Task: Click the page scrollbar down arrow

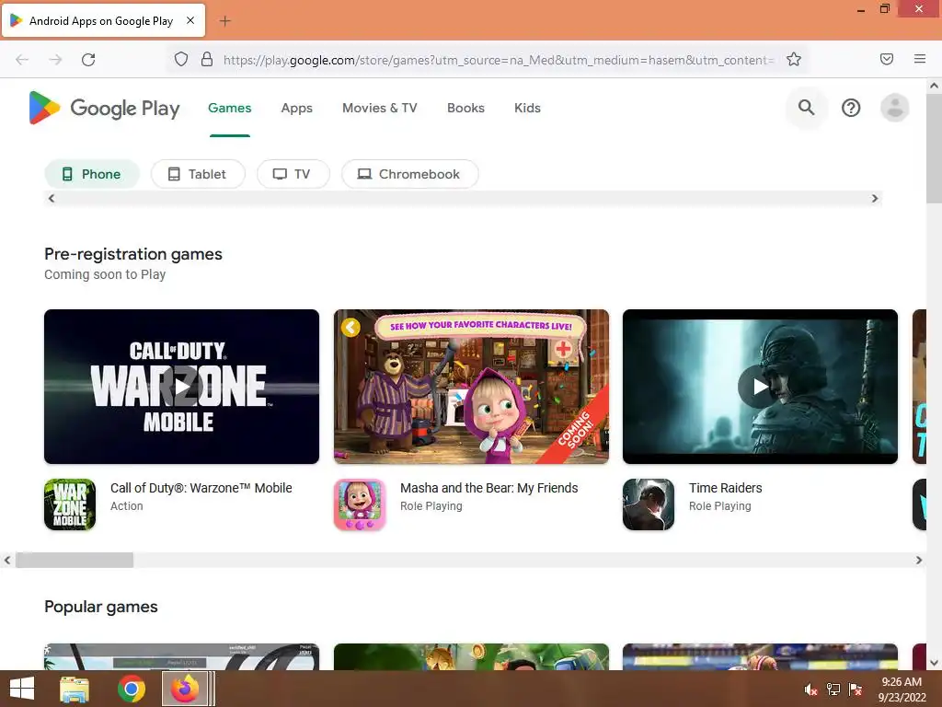Action: click(x=935, y=663)
